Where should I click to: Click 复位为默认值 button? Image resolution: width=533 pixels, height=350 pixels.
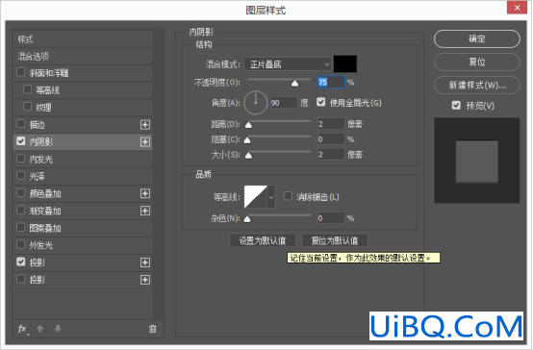335,240
